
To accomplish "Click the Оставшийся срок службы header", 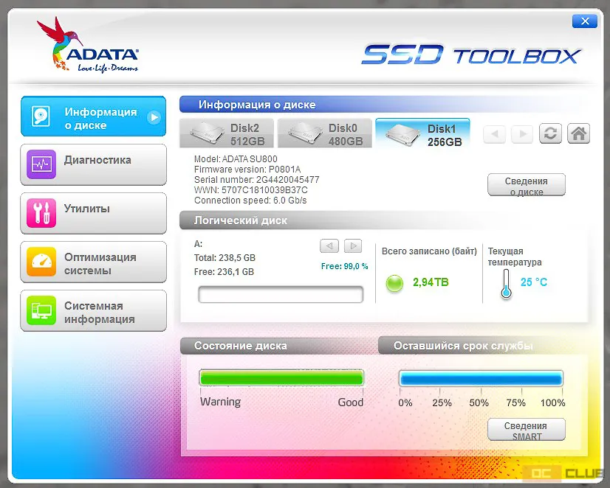I will click(x=463, y=346).
